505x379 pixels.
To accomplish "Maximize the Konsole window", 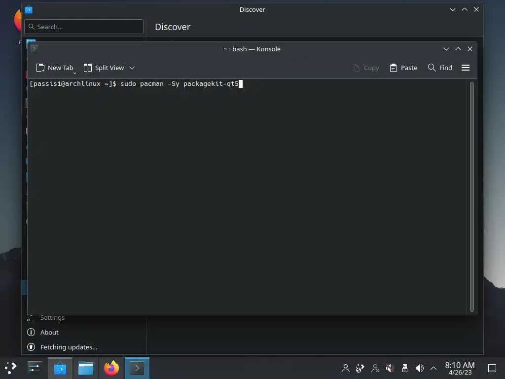I will pos(458,49).
